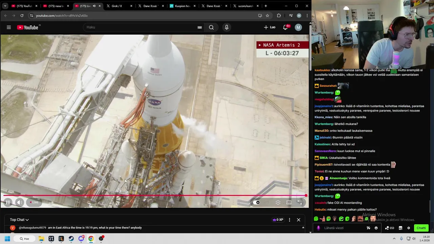The height and width of the screenshot is (244, 434).
Task: Open live chat three-dot options menu
Action: (289, 220)
